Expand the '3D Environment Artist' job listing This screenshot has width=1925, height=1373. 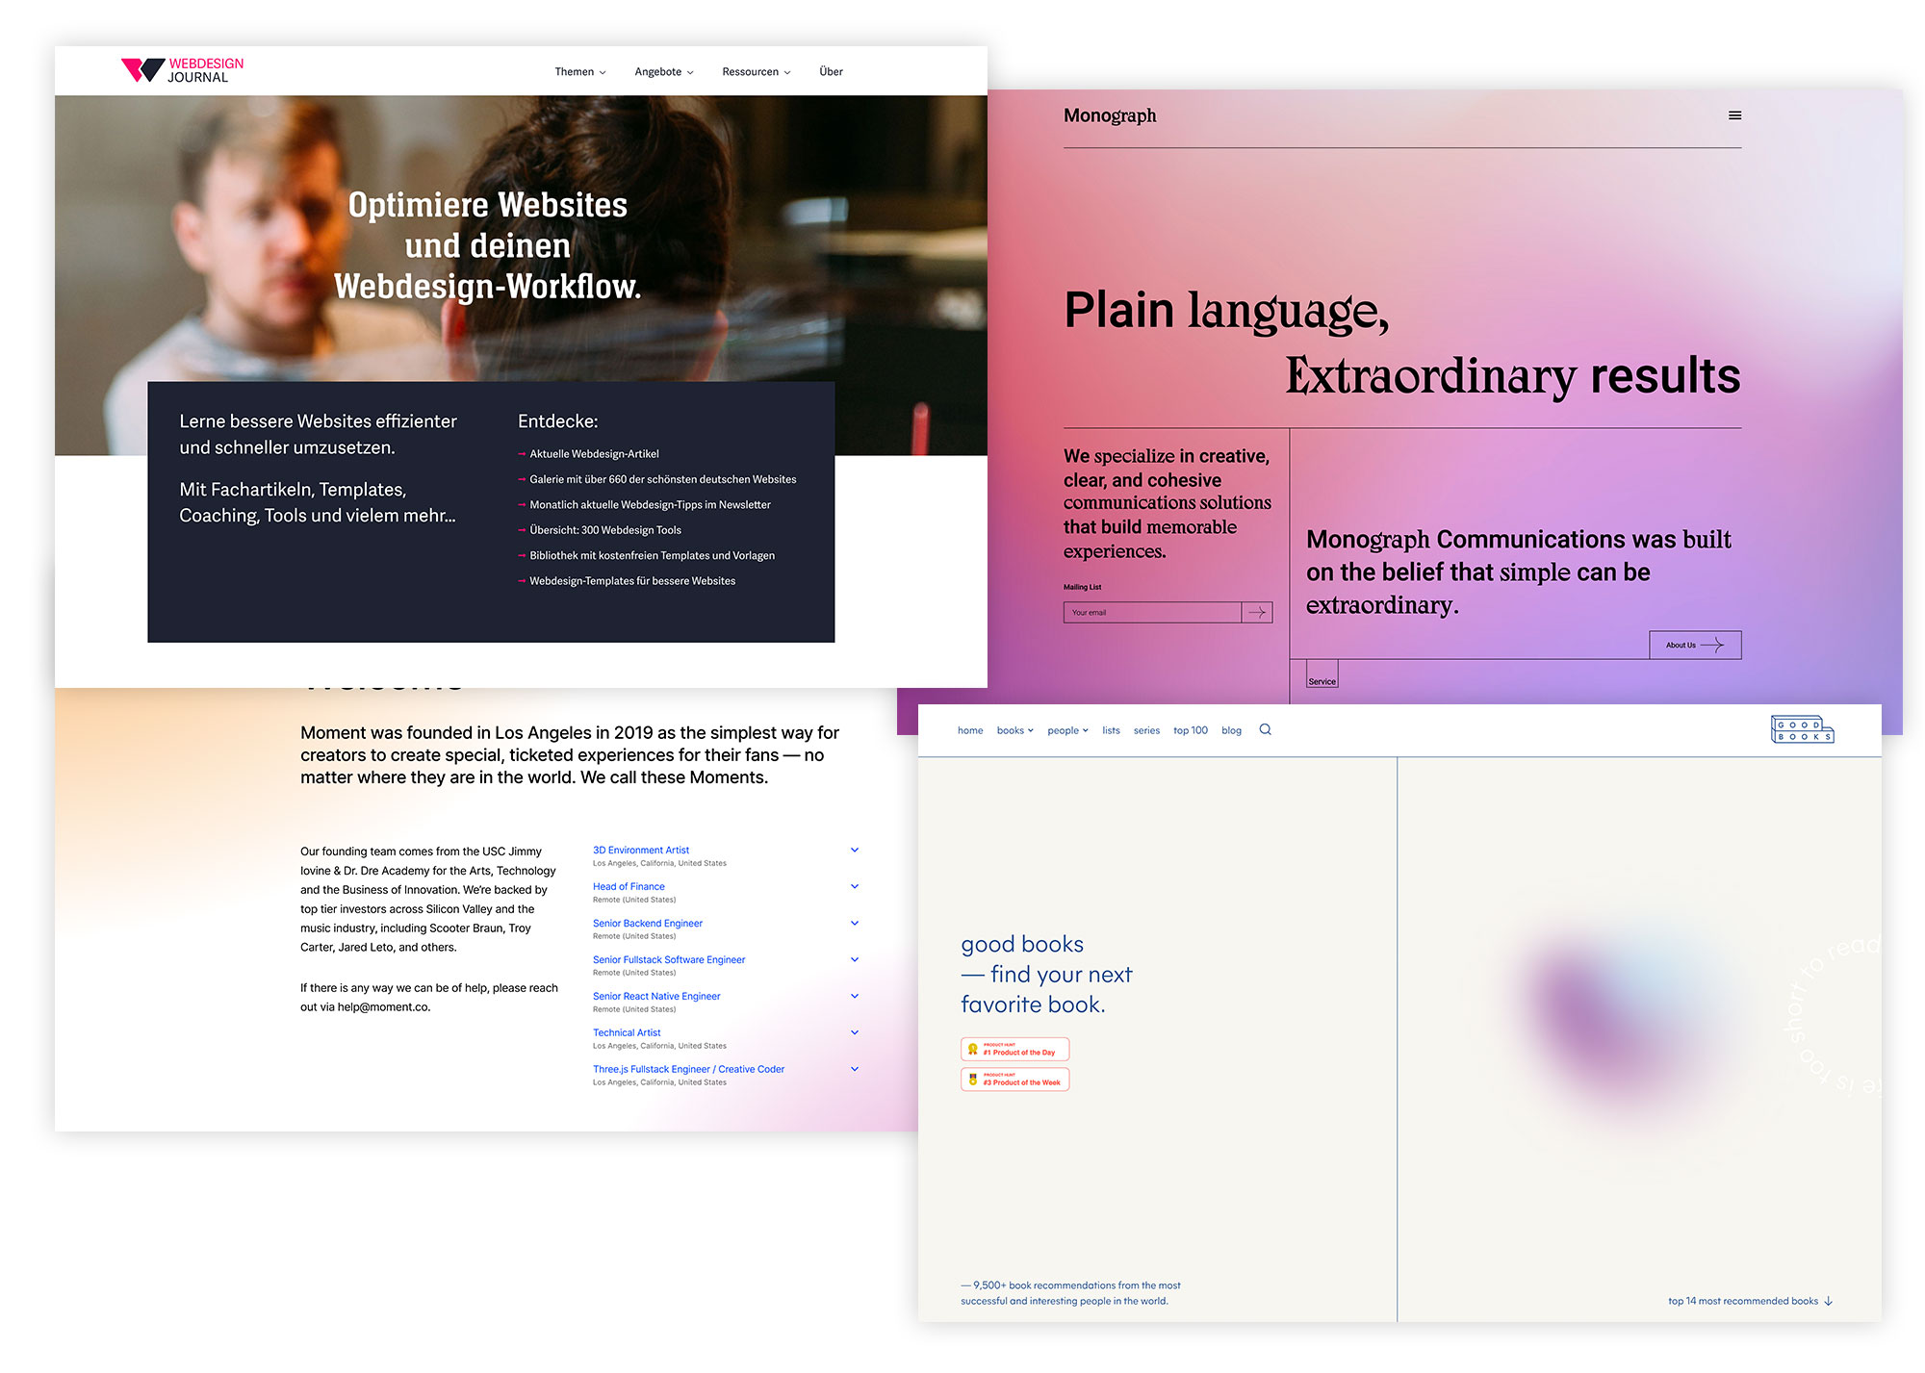[857, 850]
